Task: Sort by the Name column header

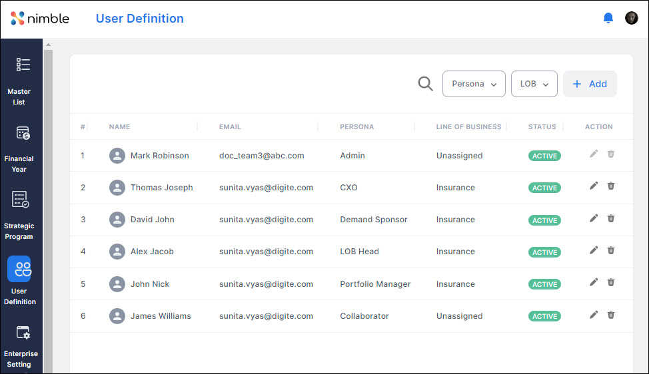Action: tap(120, 126)
